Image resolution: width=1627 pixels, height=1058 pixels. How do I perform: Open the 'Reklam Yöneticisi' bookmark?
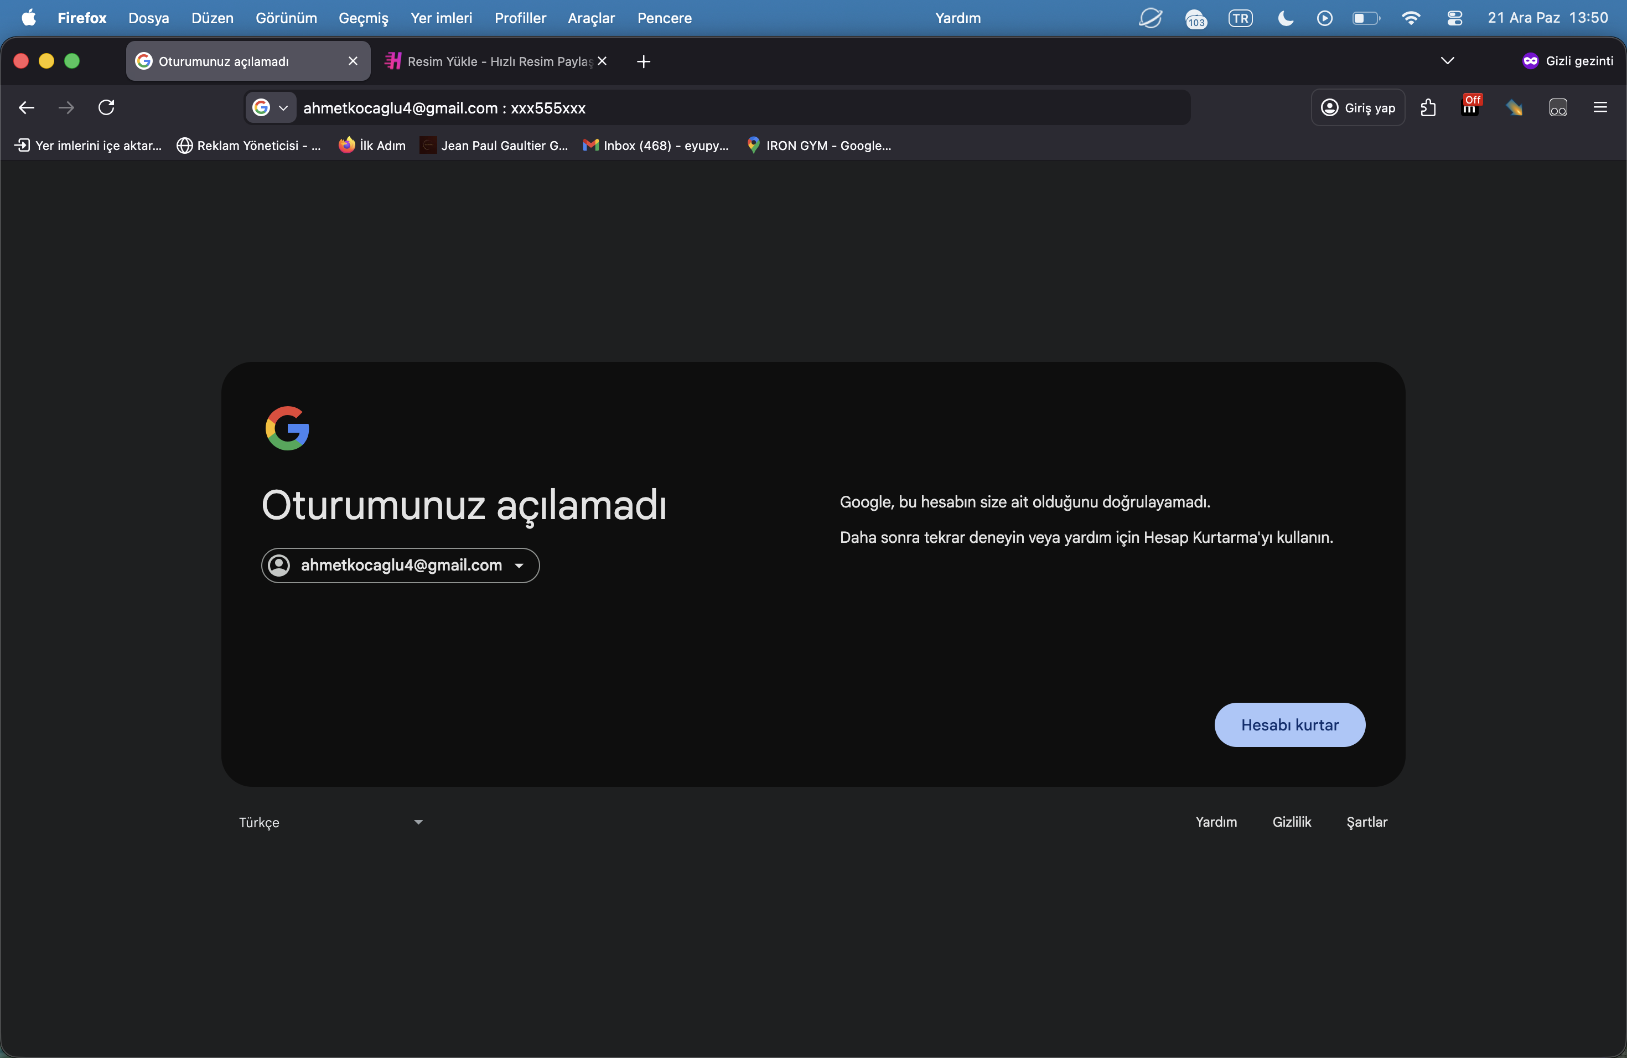pos(249,145)
